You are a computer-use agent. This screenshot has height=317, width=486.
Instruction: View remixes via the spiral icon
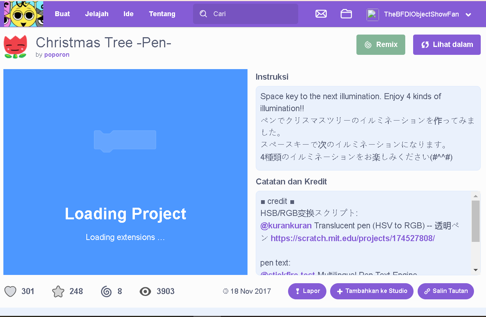tap(107, 291)
